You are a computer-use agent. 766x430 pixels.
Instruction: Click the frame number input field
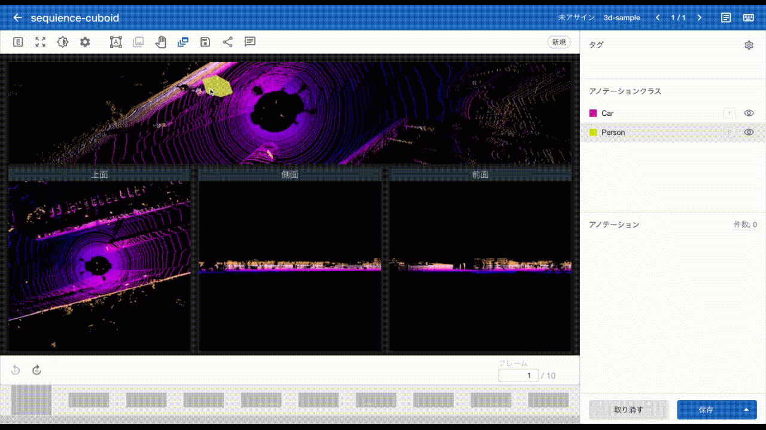tap(519, 376)
